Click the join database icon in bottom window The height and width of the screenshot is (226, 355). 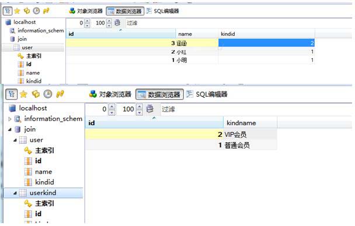pyautogui.click(x=18, y=129)
